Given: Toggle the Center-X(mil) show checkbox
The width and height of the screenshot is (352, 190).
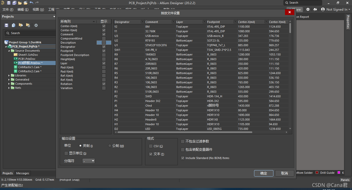Looking at the screenshot, I should coord(104,26).
